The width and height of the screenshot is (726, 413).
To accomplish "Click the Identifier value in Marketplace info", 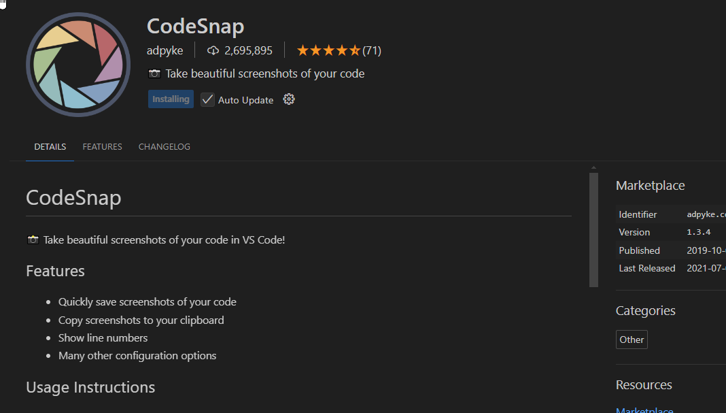I will point(706,214).
